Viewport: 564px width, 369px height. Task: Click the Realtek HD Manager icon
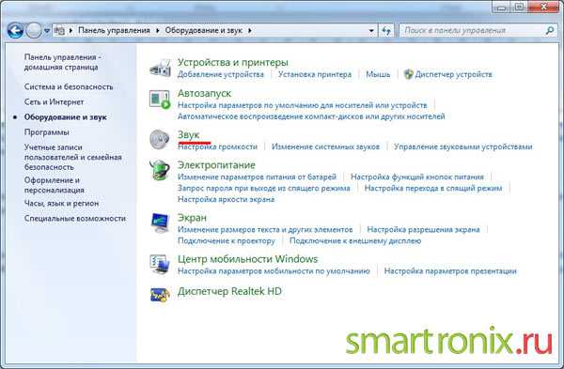coord(160,295)
